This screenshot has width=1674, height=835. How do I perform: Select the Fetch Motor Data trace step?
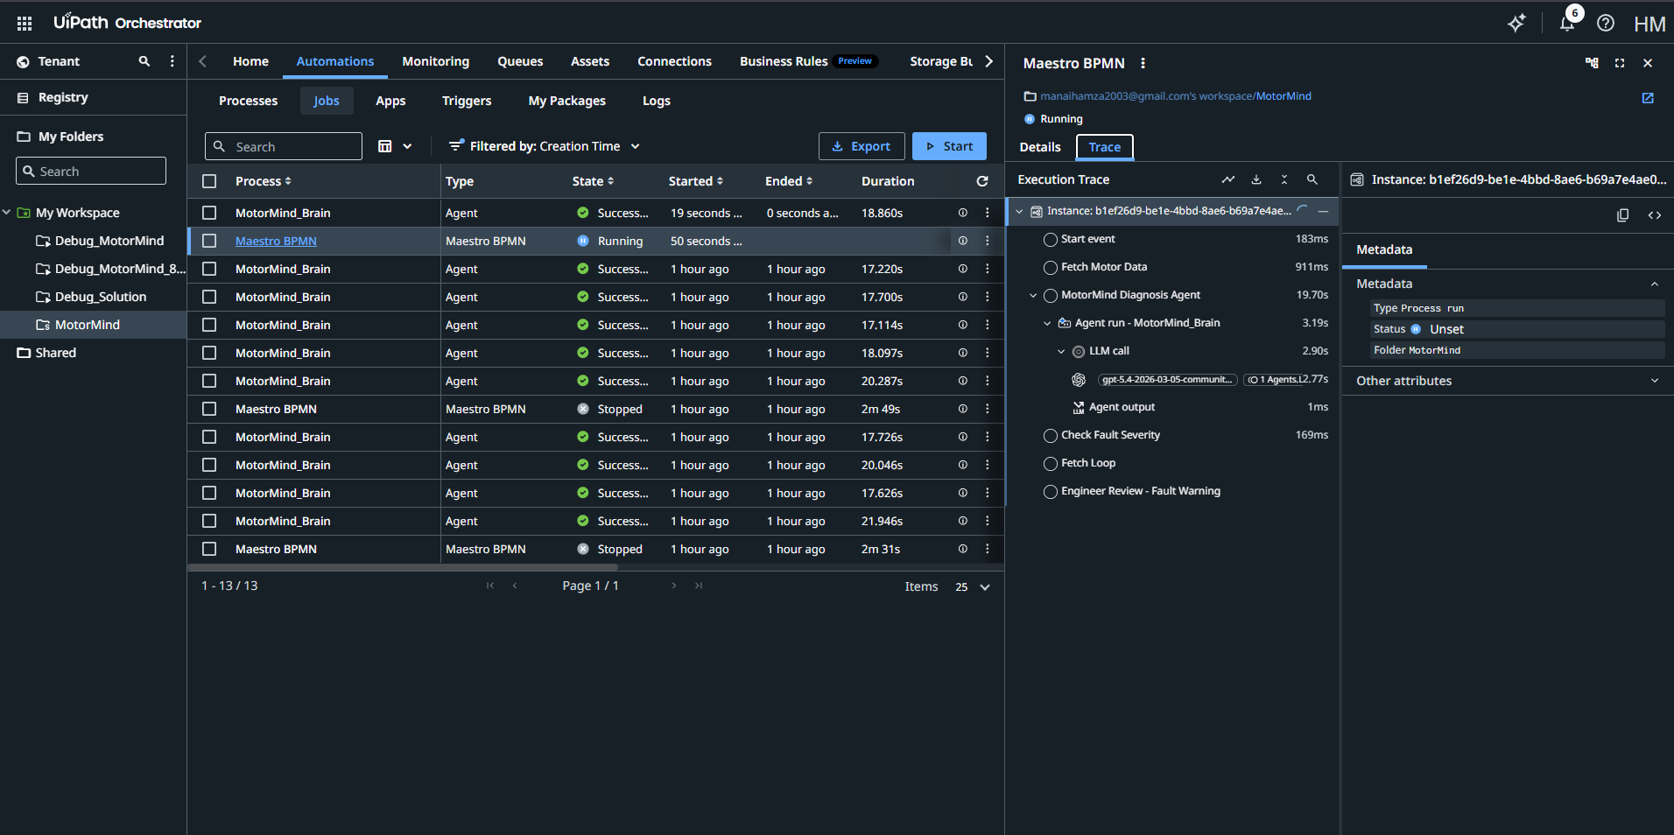tap(1104, 267)
